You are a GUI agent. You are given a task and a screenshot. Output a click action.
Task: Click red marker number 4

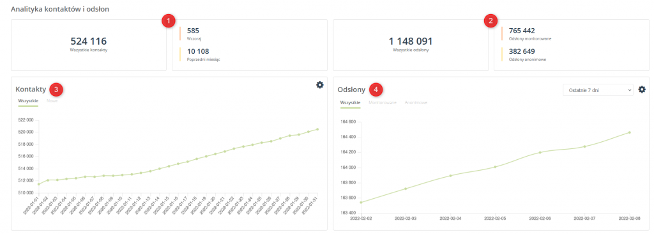tap(377, 90)
